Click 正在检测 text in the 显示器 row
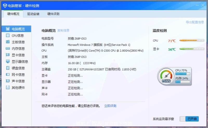Image resolution: width=208 pixels, height=128 pixels. pyautogui.click(x=75, y=82)
